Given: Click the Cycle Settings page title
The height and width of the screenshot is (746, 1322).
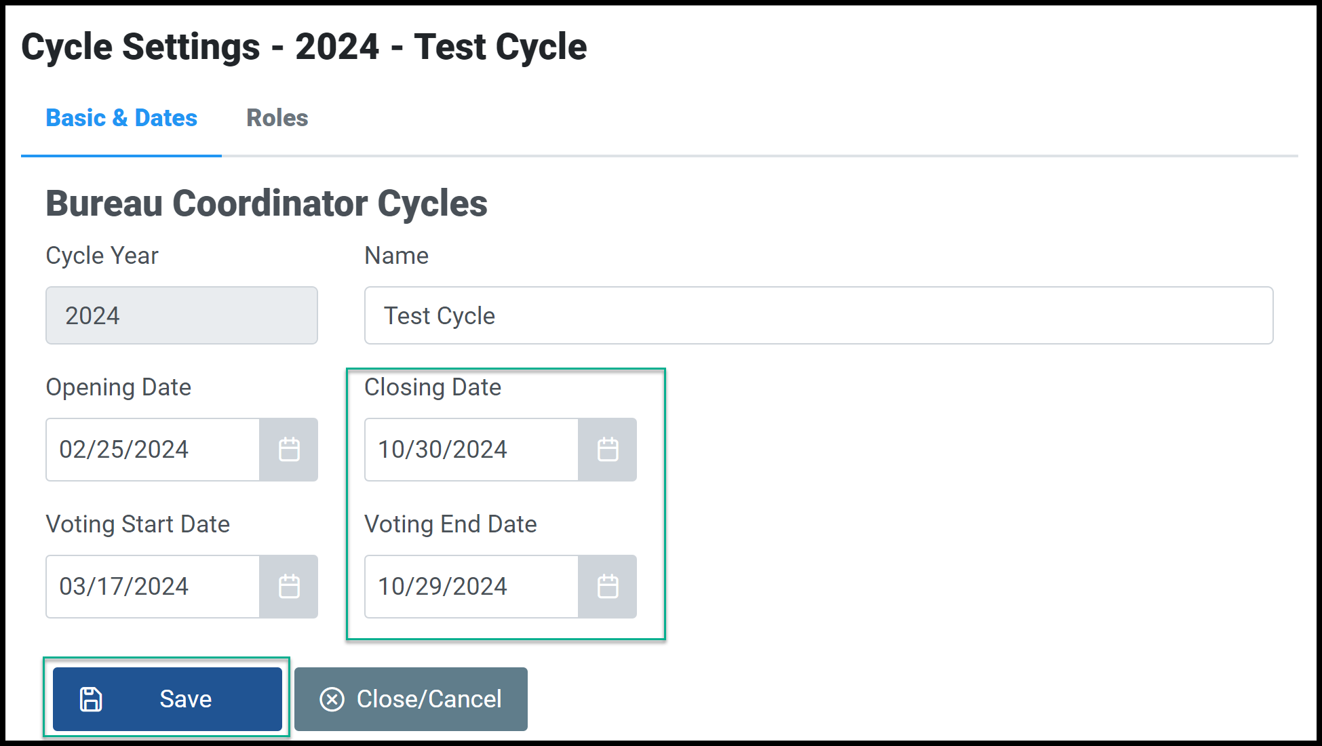Looking at the screenshot, I should point(304,47).
